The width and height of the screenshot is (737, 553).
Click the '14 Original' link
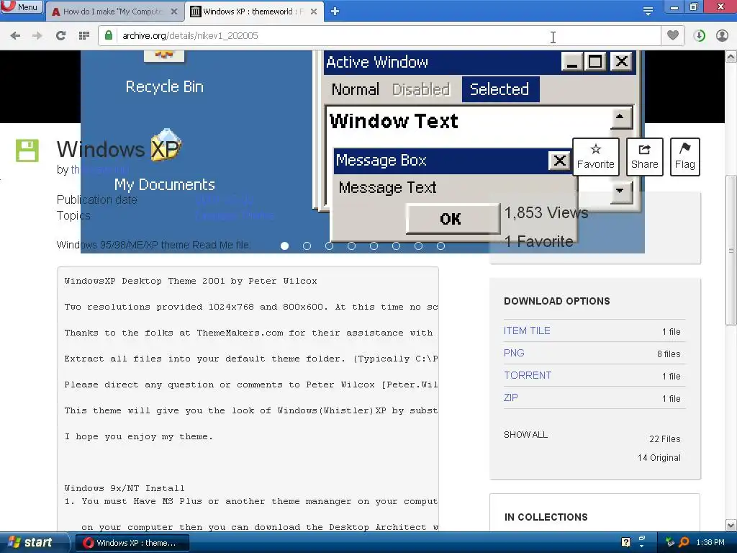[x=659, y=457]
